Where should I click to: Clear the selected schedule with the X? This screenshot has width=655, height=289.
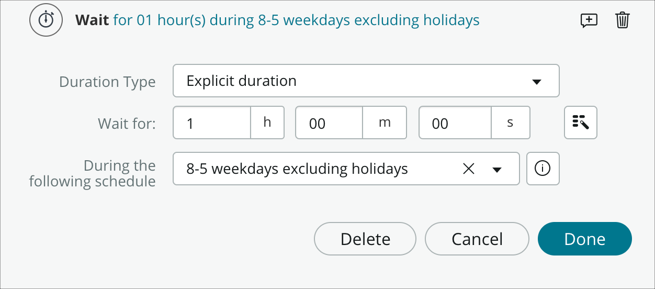pos(469,169)
